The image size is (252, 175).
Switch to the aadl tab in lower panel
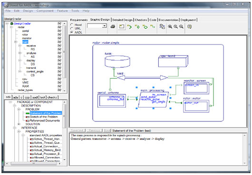click(x=35, y=97)
